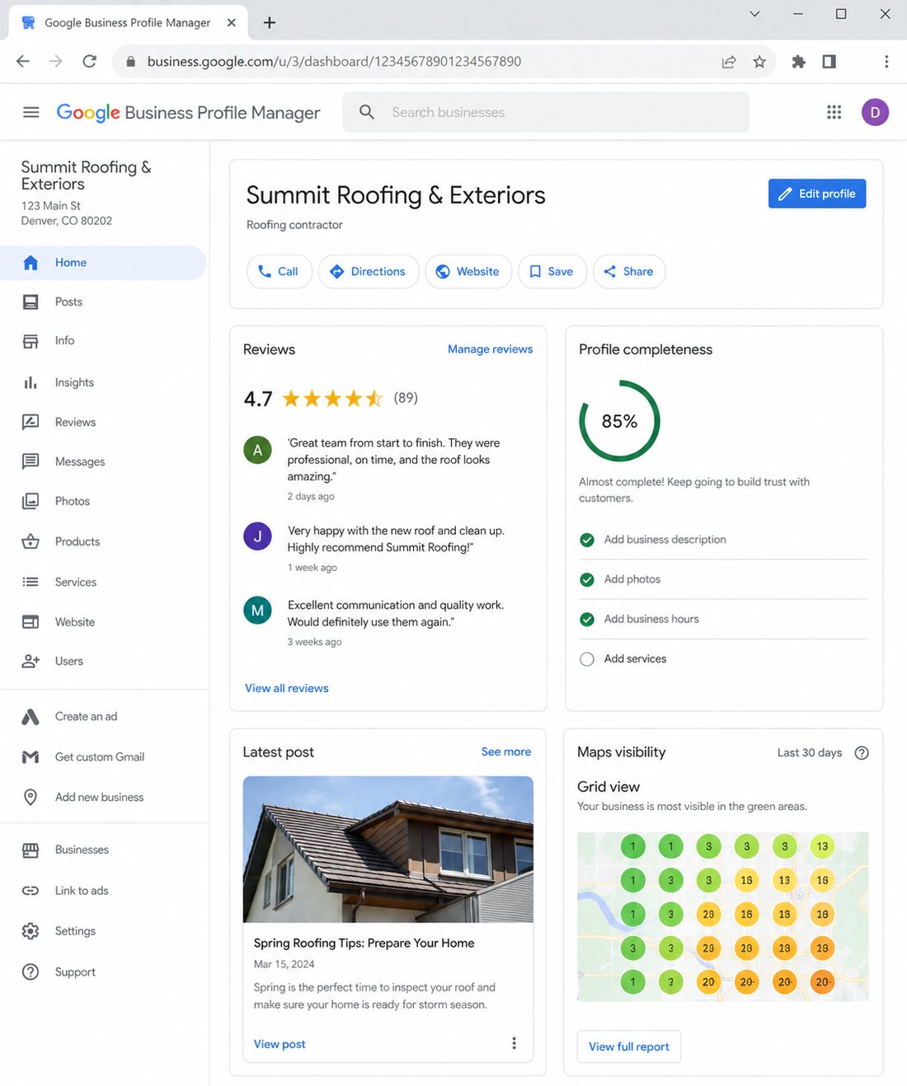
Task: Click the share page icon in address bar
Action: 729,62
